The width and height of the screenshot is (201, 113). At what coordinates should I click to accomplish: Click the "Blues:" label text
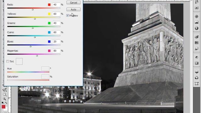[x=10, y=41]
